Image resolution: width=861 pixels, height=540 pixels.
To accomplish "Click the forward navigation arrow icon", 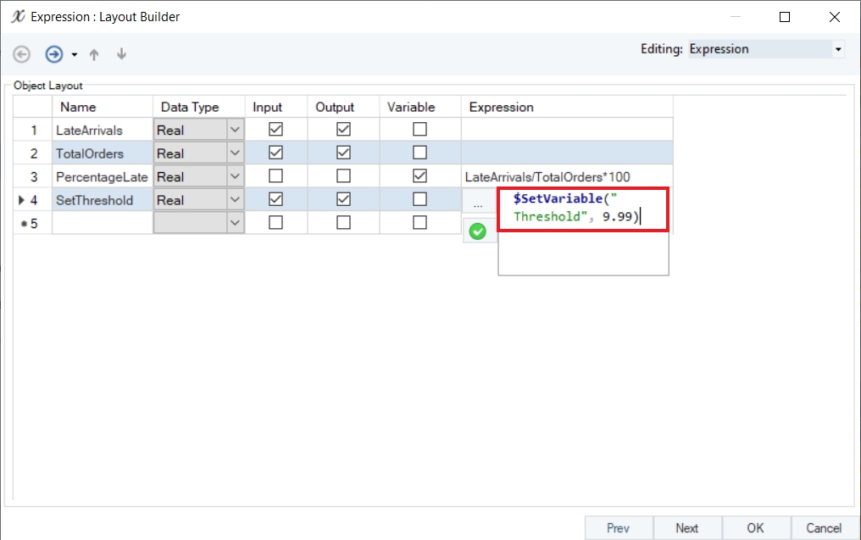I will pyautogui.click(x=54, y=54).
